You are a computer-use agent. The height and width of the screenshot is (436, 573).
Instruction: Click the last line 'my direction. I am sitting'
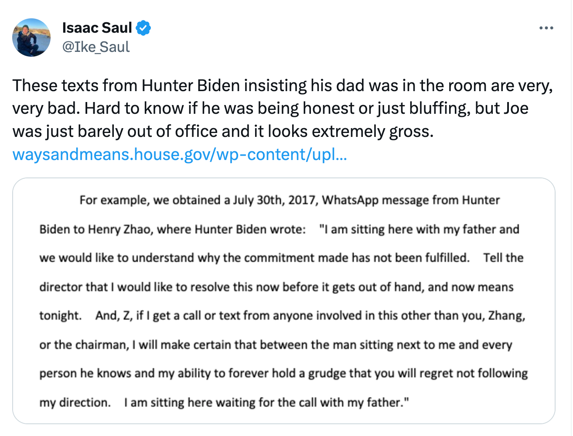tap(224, 402)
